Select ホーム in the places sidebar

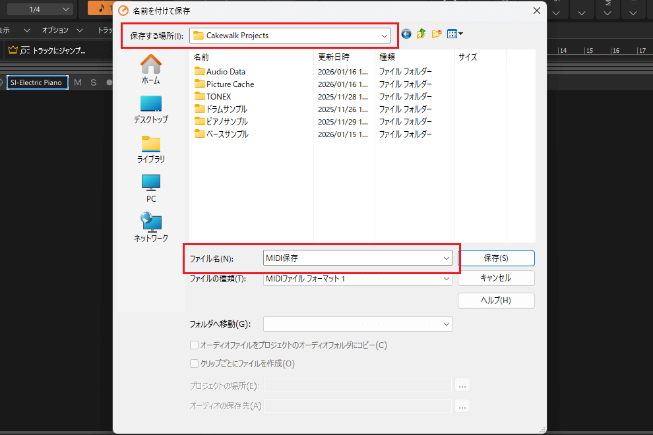(151, 69)
